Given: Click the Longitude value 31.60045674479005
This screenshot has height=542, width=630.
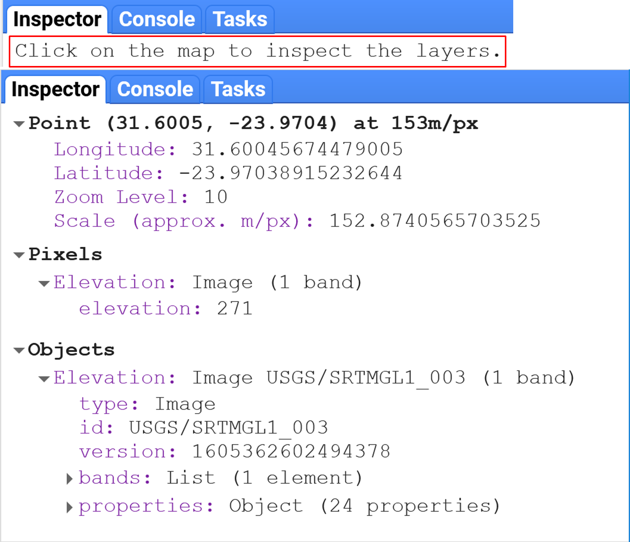Looking at the screenshot, I should (297, 149).
